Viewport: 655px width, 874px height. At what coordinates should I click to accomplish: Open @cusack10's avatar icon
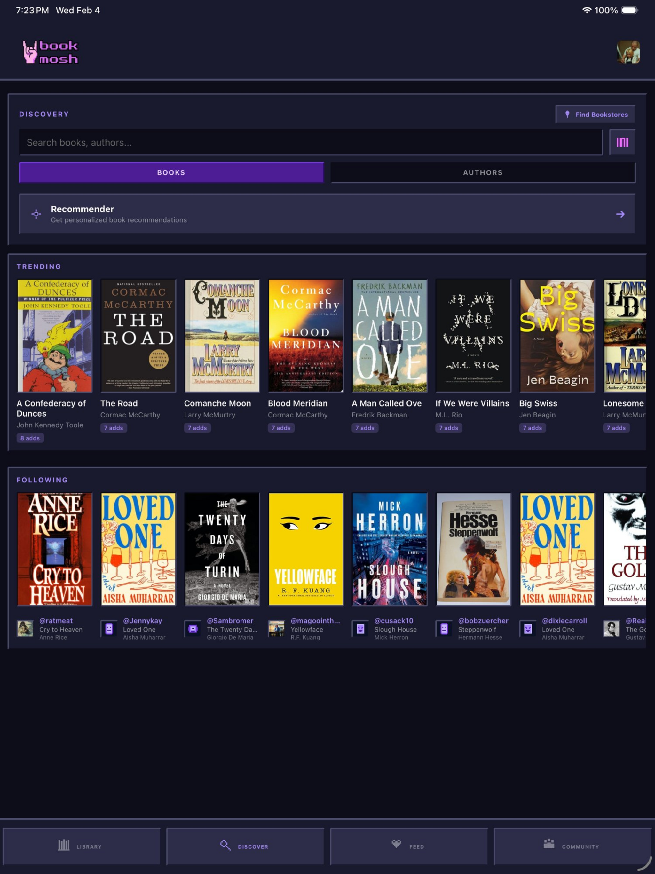[x=360, y=628]
